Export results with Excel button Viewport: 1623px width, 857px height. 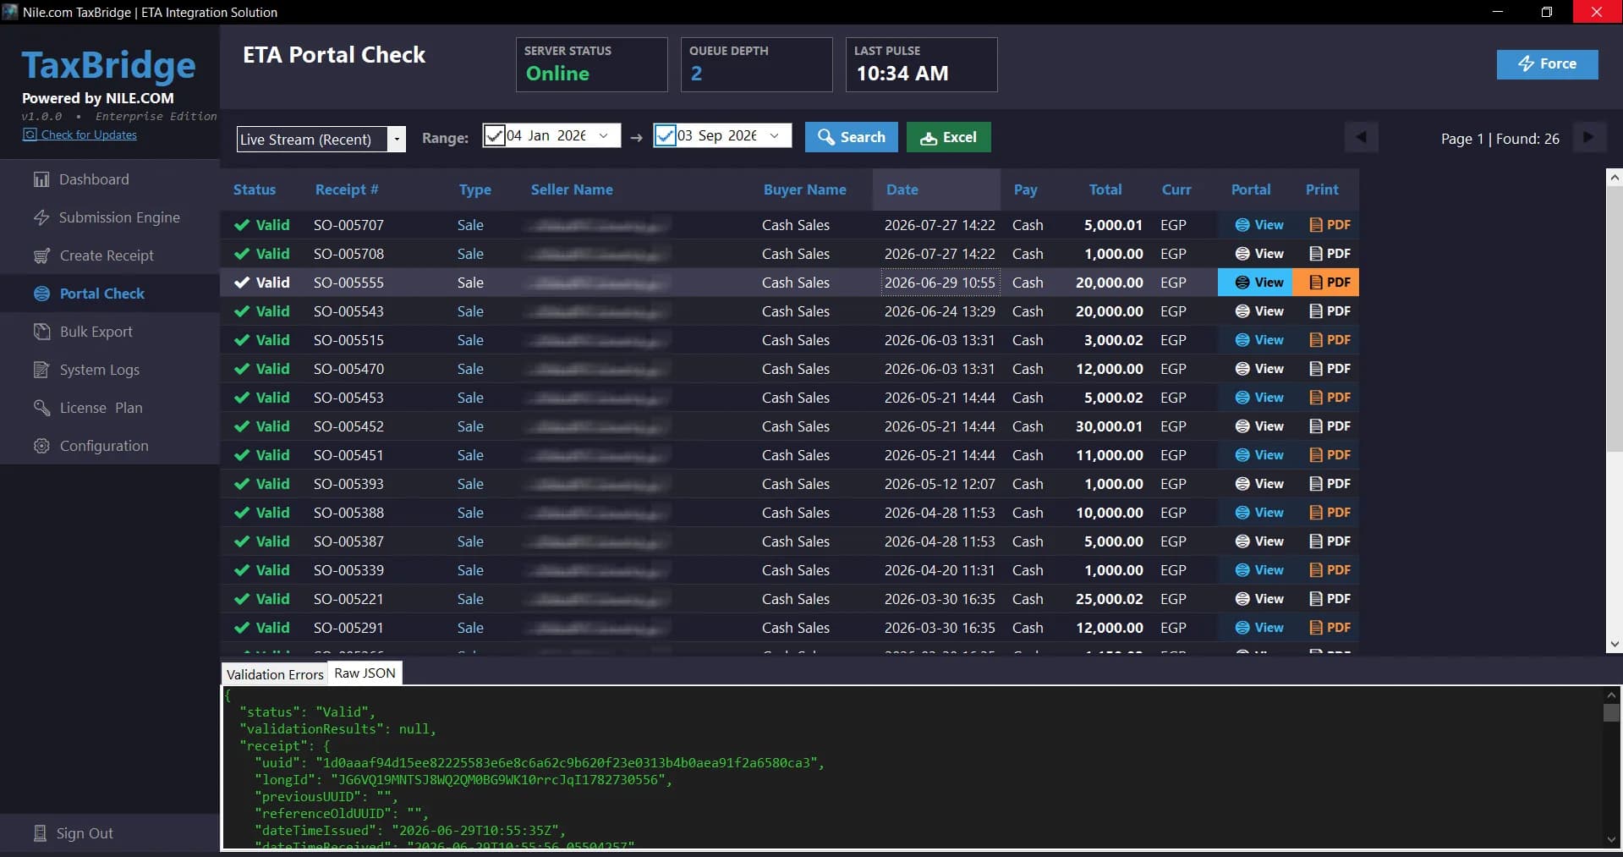coord(948,137)
